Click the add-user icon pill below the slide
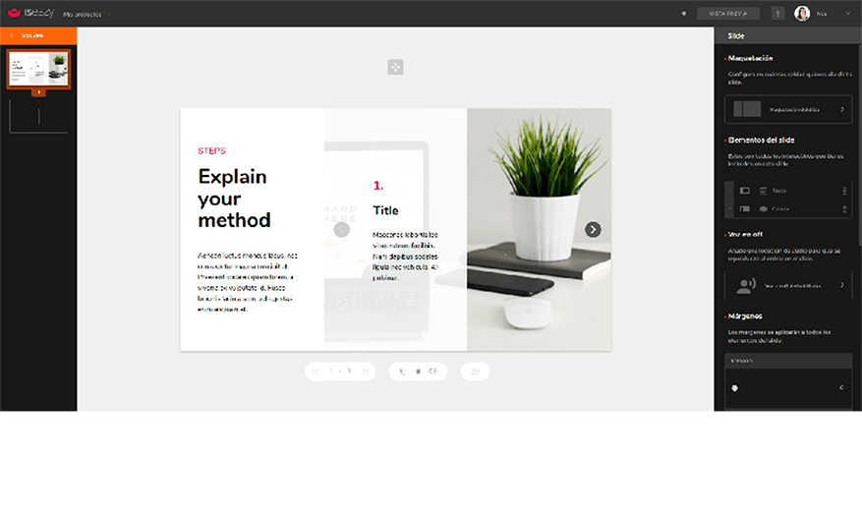The width and height of the screenshot is (862, 518). (x=475, y=372)
